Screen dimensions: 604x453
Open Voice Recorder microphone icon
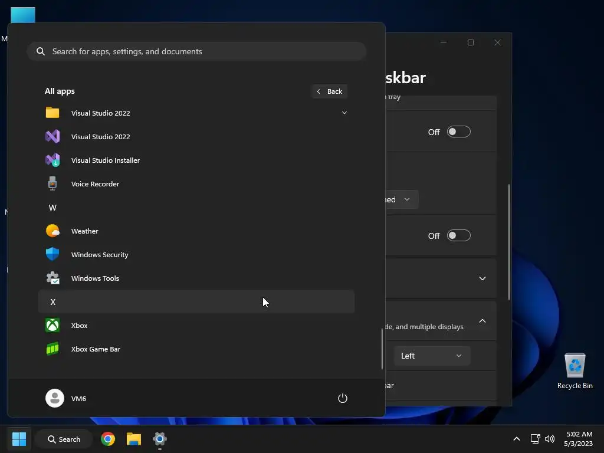coord(52,184)
